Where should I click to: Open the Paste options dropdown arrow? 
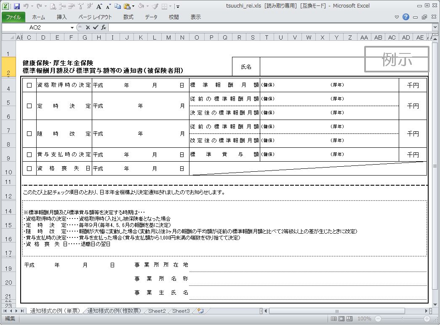coord(133,5)
